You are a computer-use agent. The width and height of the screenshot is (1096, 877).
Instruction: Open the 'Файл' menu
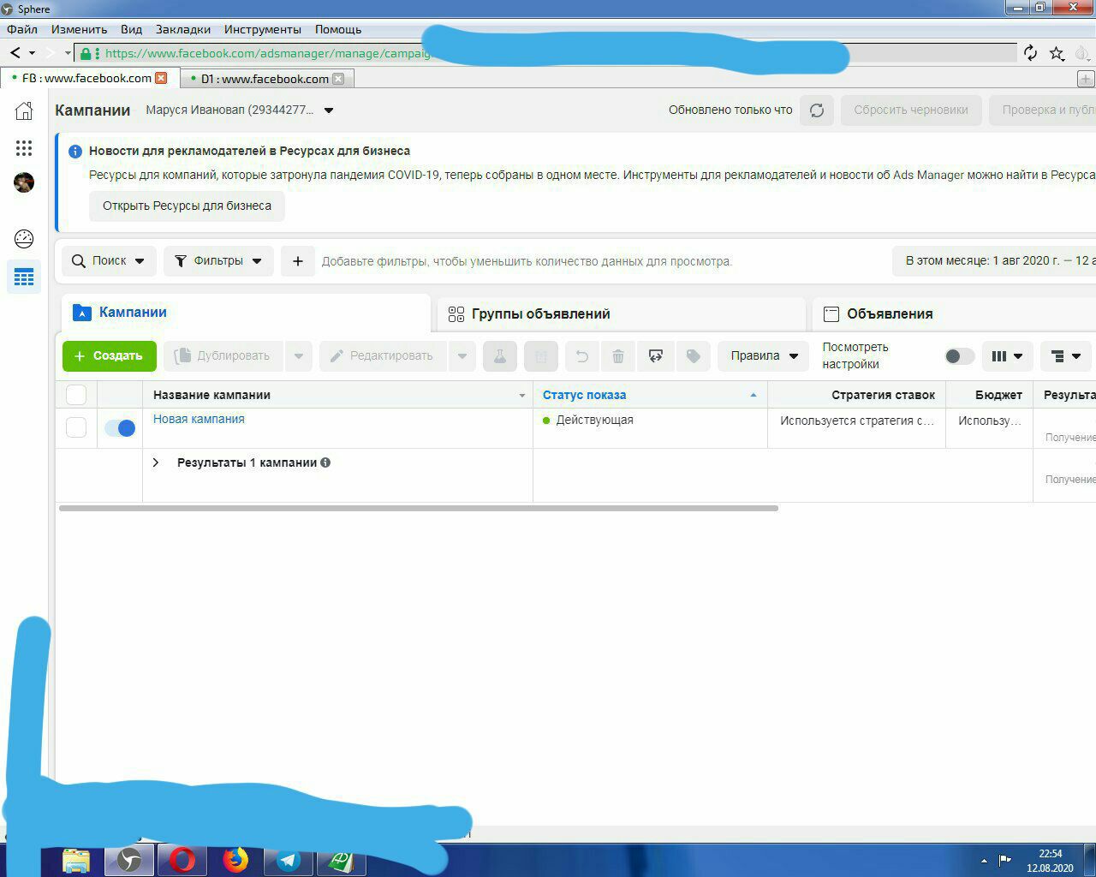coord(22,29)
